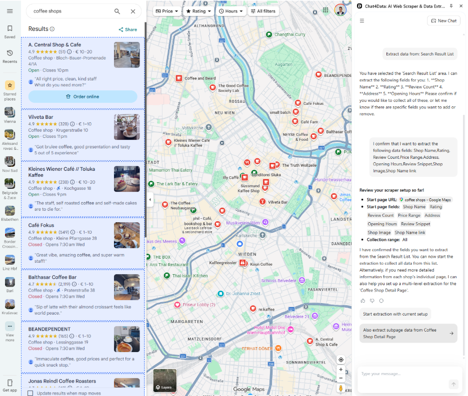Image resolution: width=468 pixels, height=396 pixels.
Task: Click thumbs down on the response
Action: point(372,301)
